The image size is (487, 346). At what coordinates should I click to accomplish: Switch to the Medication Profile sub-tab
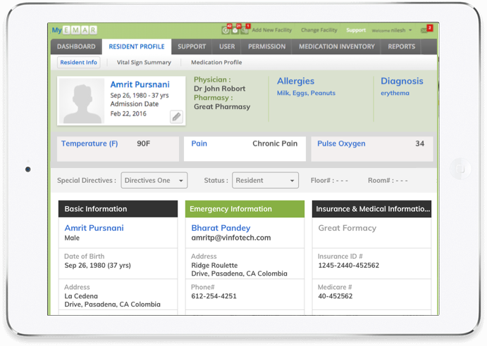216,63
